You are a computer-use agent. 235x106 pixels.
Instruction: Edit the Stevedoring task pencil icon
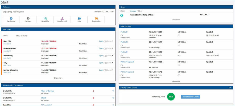tap(113, 56)
